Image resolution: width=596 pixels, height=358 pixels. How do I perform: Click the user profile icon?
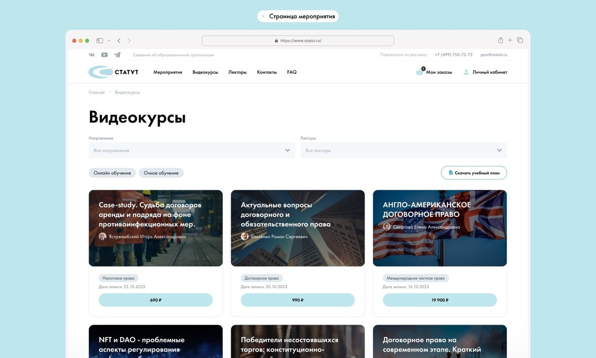(466, 72)
